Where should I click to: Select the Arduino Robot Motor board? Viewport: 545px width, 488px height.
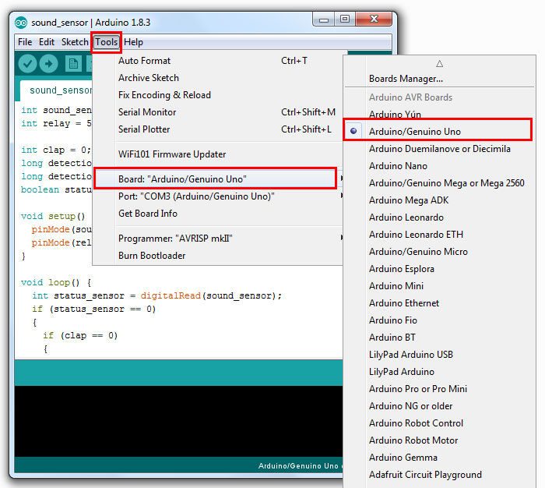[440, 440]
